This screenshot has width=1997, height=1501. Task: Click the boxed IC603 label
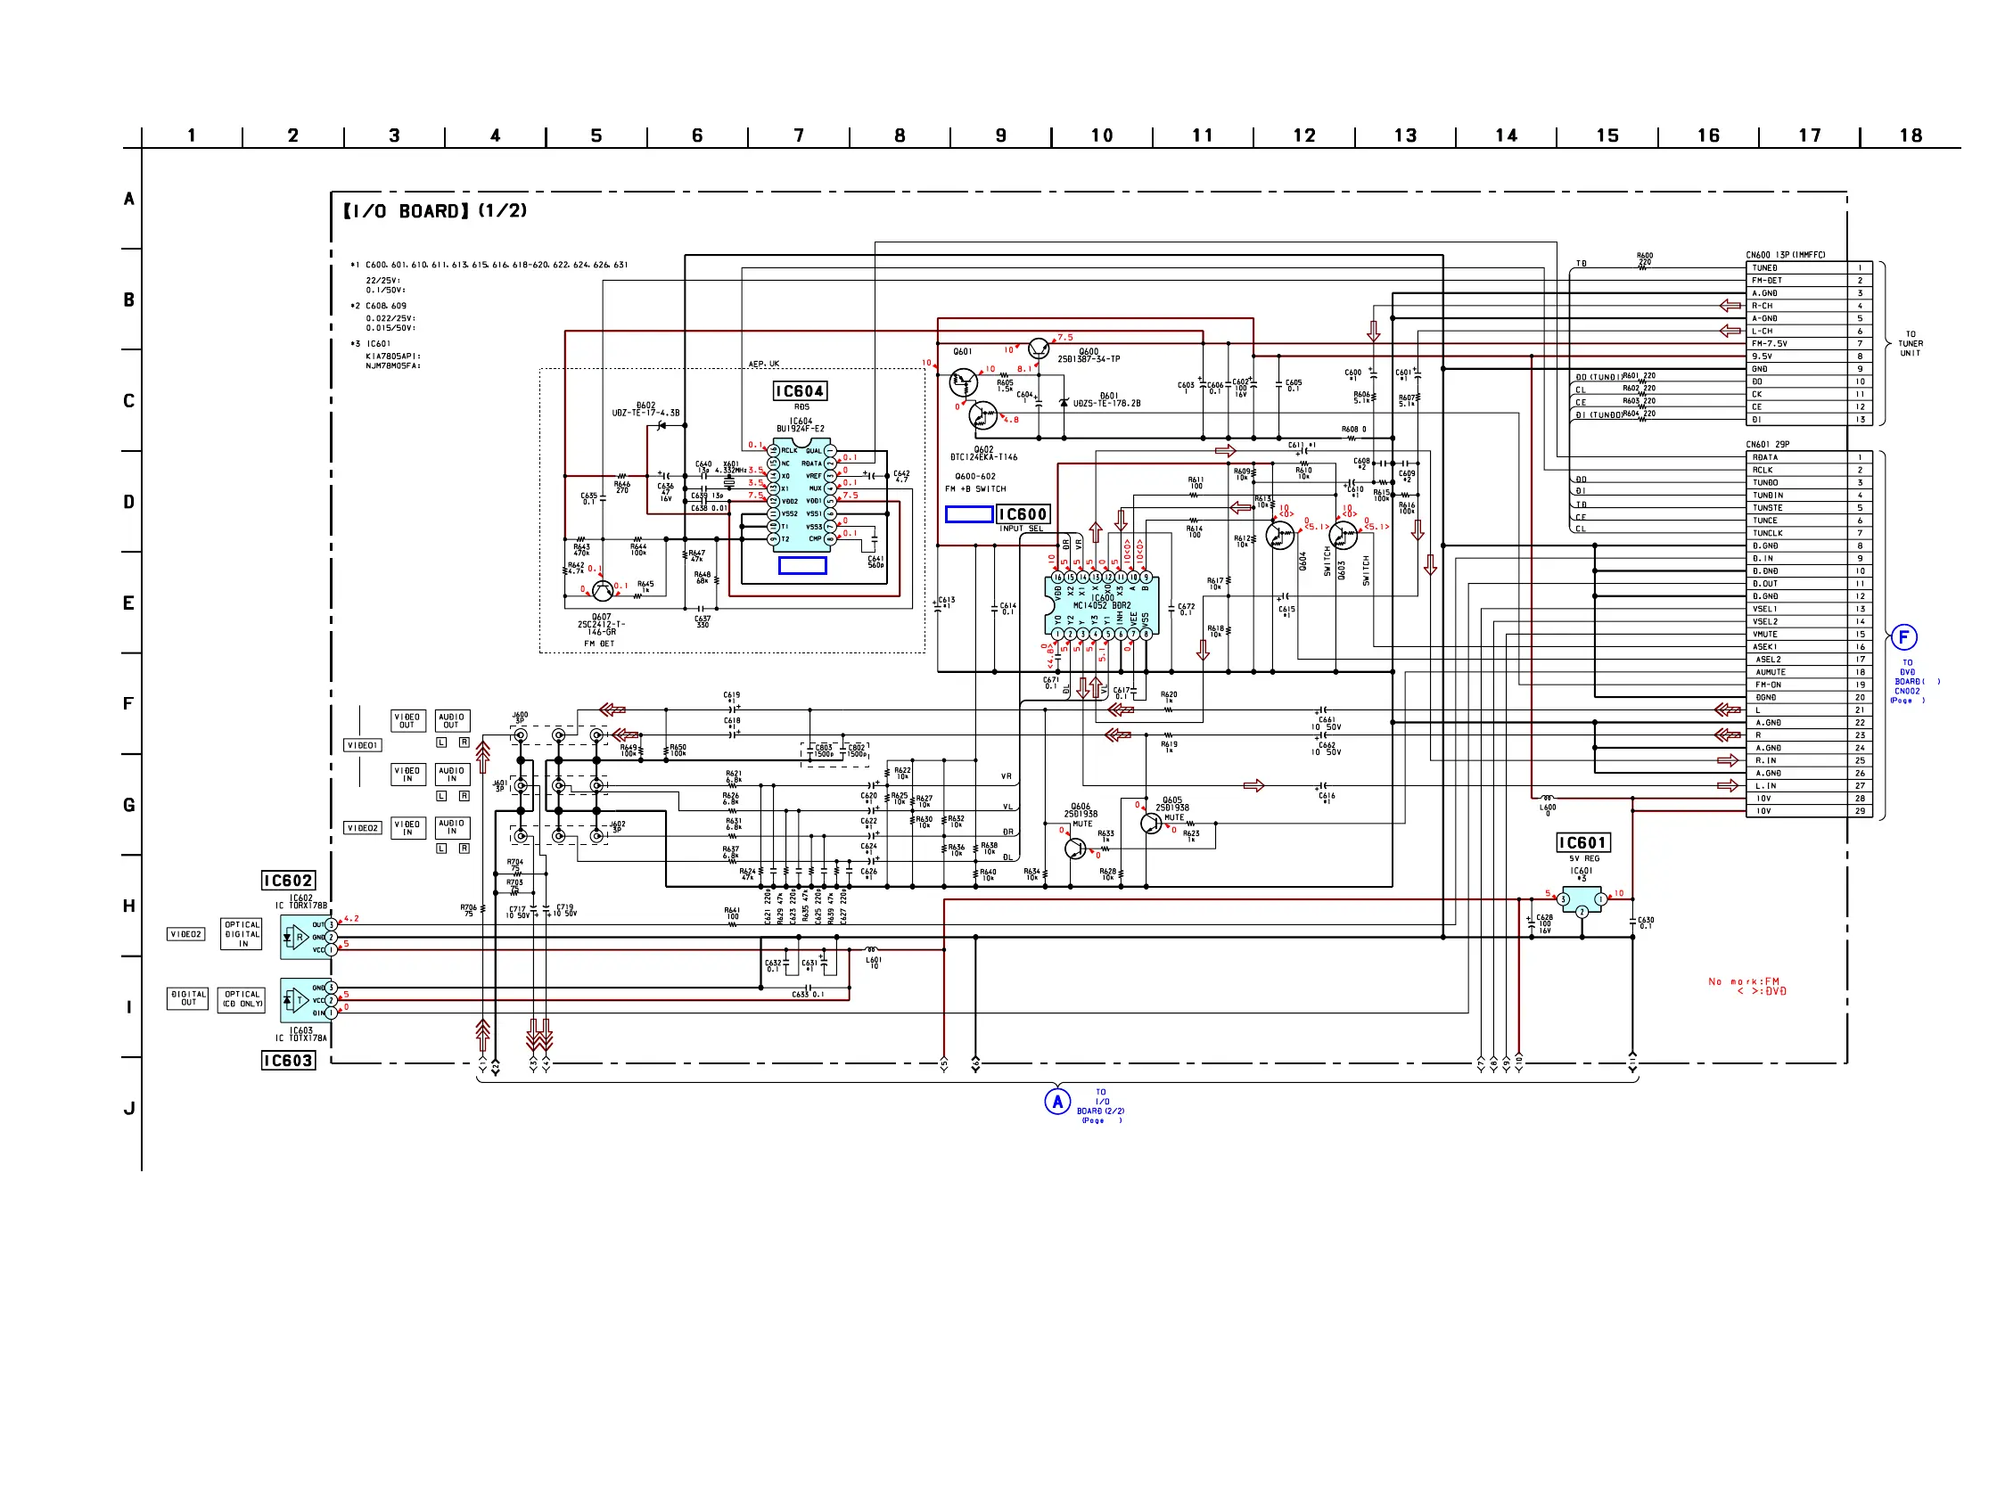coord(288,1060)
